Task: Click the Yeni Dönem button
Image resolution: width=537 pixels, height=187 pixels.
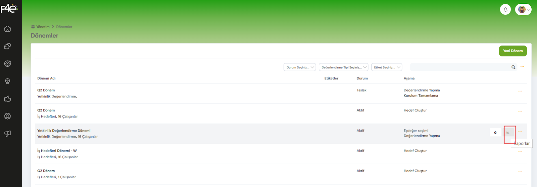Action: (x=513, y=51)
